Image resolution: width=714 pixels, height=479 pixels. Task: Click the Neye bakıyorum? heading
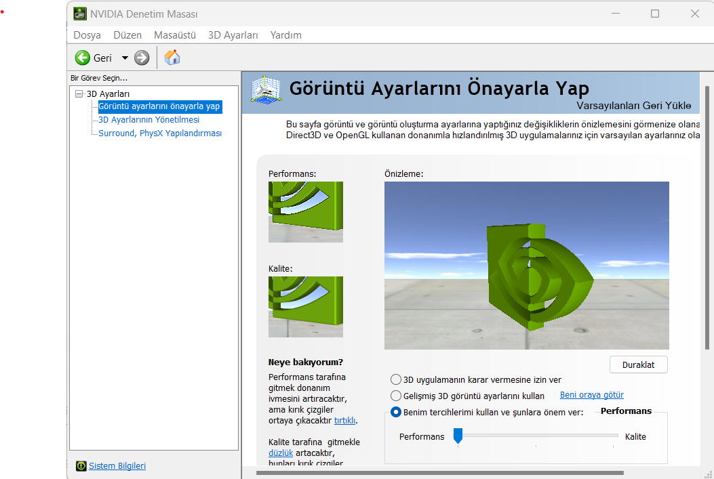[306, 362]
